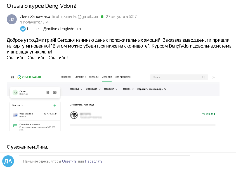This screenshot has width=236, height=169.
Task: Click the green credit card offer icon
Action: point(15,126)
